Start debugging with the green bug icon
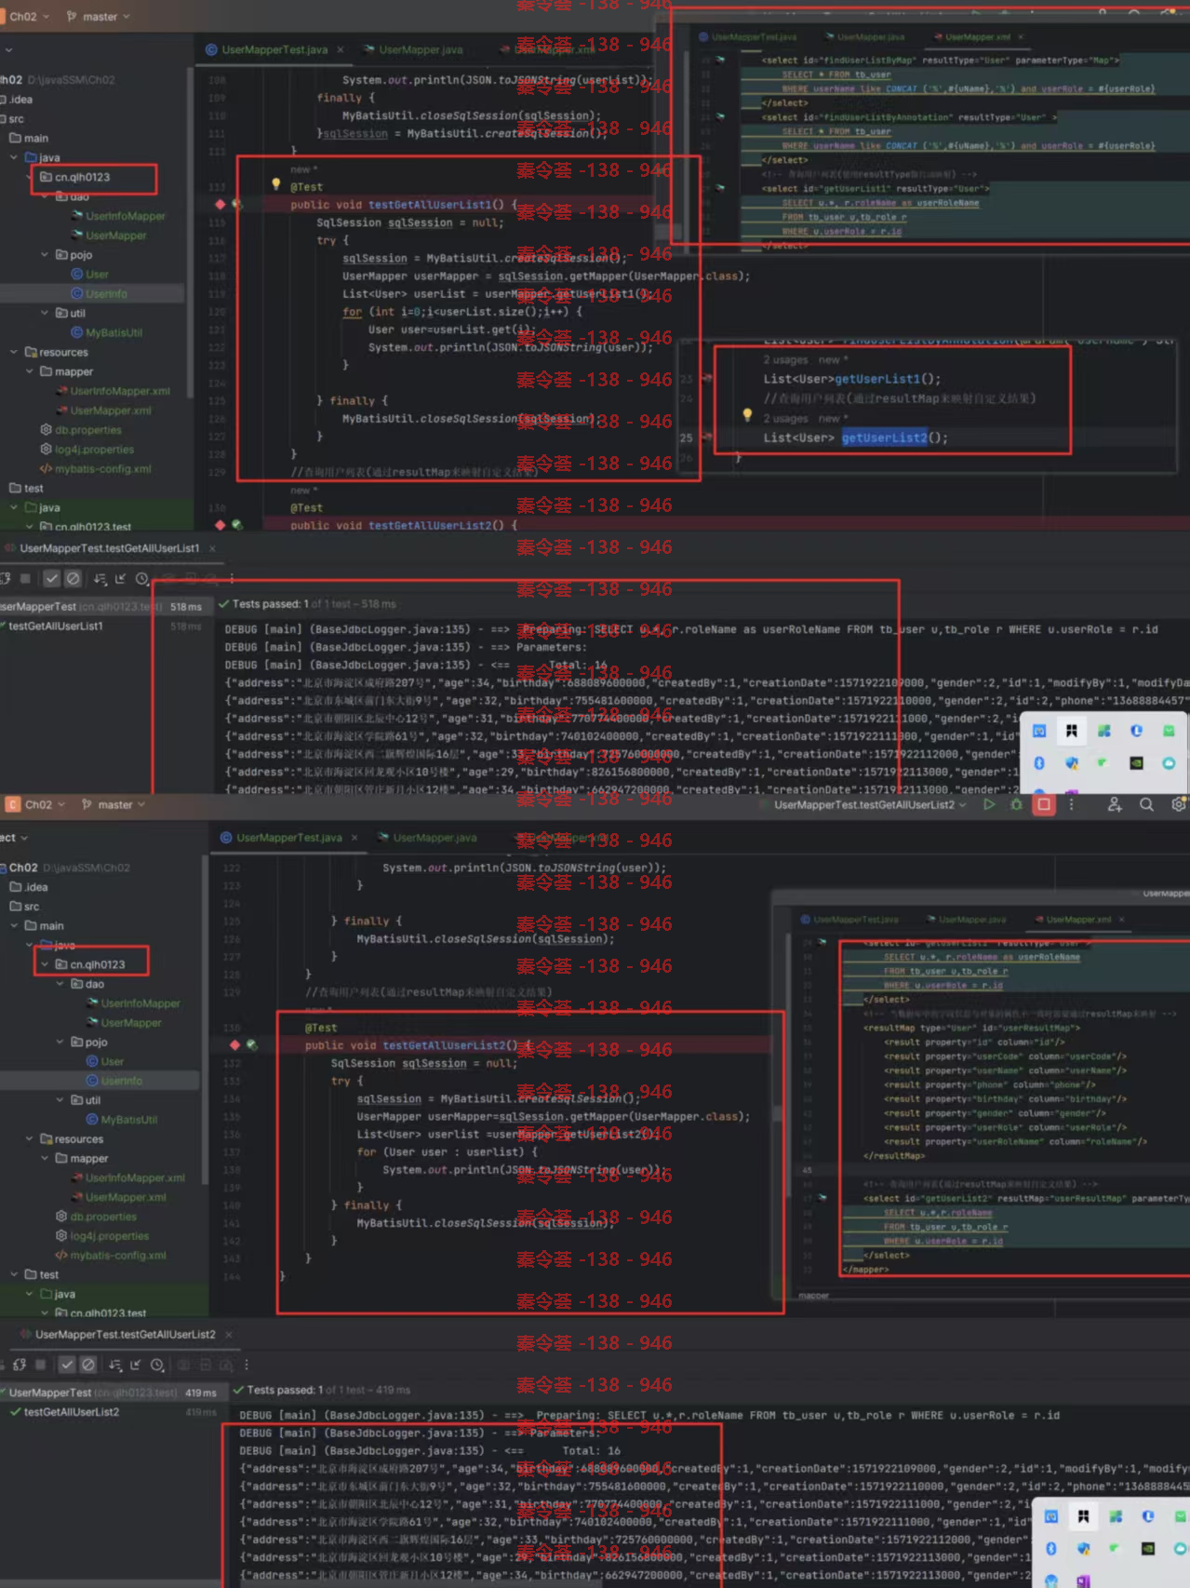1190x1588 pixels. [x=1016, y=805]
